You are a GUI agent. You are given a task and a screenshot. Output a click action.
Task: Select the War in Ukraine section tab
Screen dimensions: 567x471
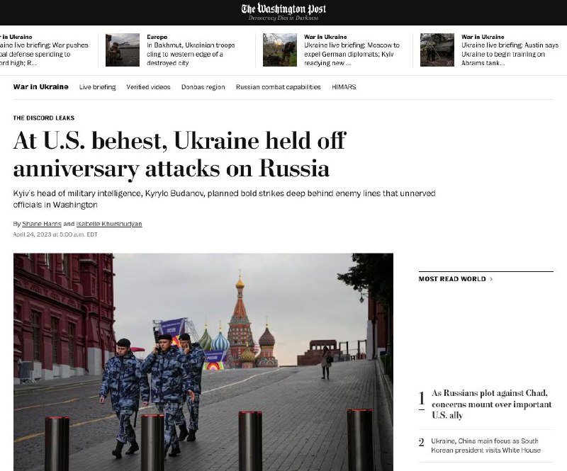tap(40, 87)
